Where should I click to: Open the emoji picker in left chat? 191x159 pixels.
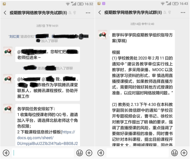tap(80, 153)
